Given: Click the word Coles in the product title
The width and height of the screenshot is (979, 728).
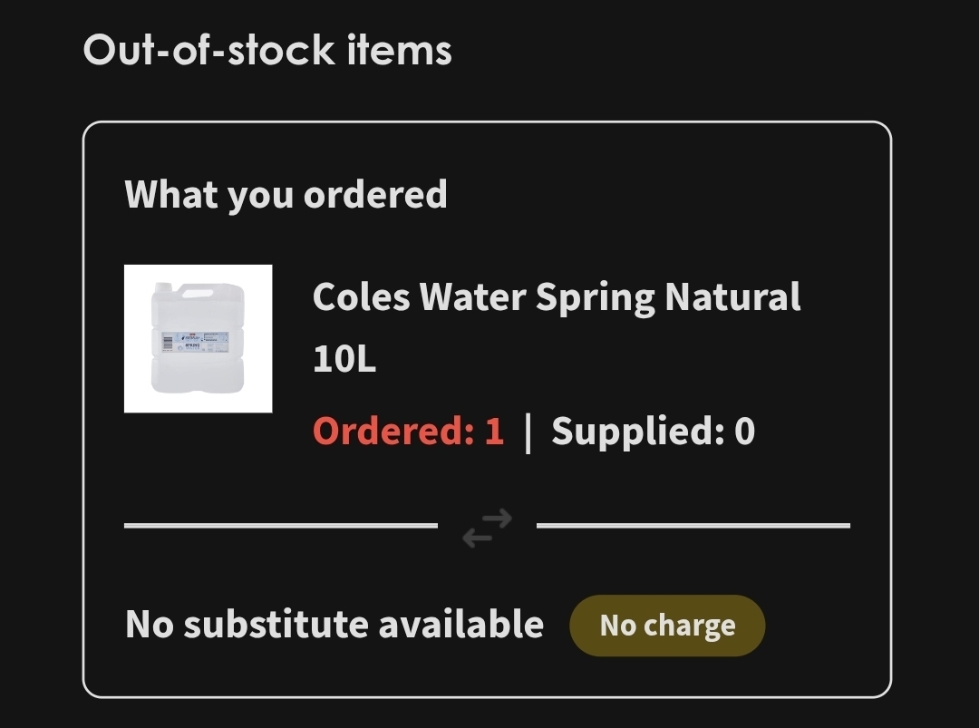Looking at the screenshot, I should click(361, 297).
